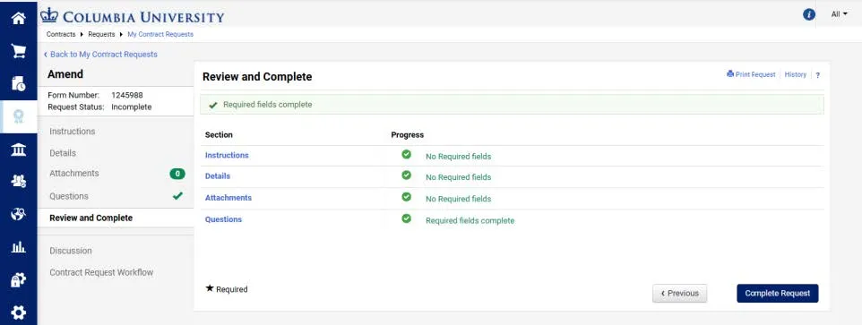
Task: Click the Contracts breadcrumb
Action: (61, 34)
